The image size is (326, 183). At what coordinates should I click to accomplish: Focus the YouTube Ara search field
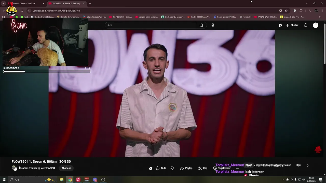(x=151, y=25)
